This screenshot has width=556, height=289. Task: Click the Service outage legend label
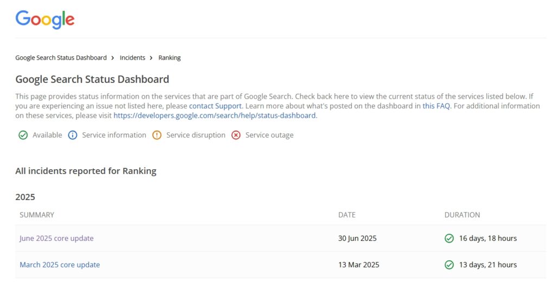pyautogui.click(x=269, y=136)
